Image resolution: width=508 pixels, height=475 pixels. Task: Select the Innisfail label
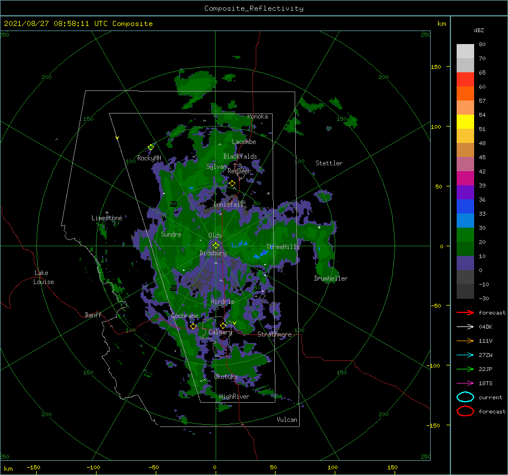(x=228, y=204)
